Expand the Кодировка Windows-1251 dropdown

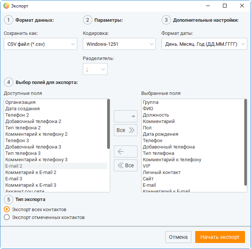[119, 44]
